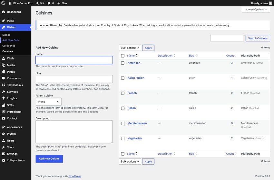Click the Settings sliders icon

coord(4,154)
